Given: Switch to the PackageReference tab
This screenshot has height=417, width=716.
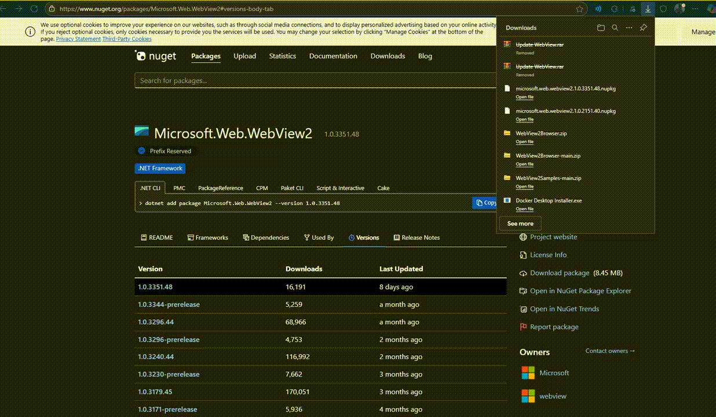Looking at the screenshot, I should (x=220, y=188).
